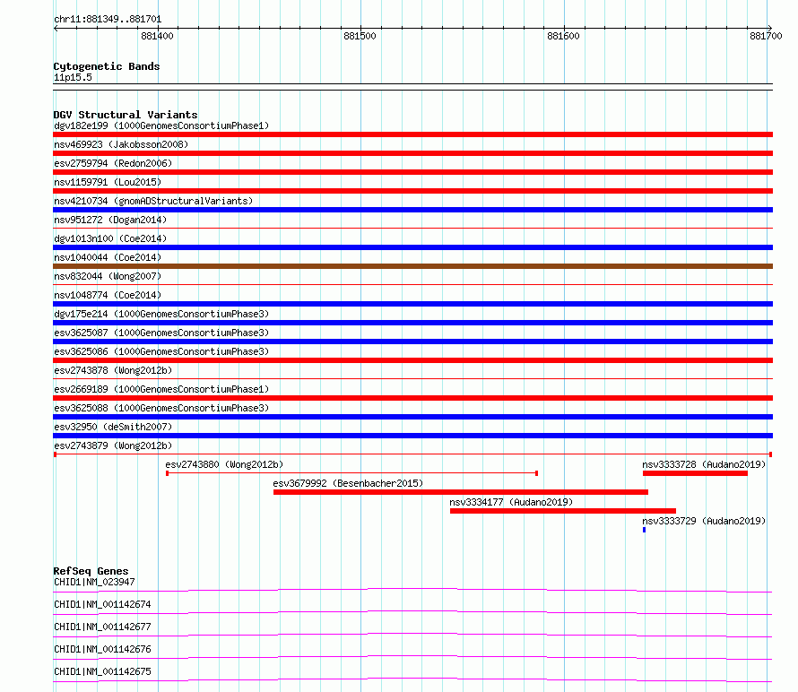Click the 881500 ruler position label

tap(360, 36)
